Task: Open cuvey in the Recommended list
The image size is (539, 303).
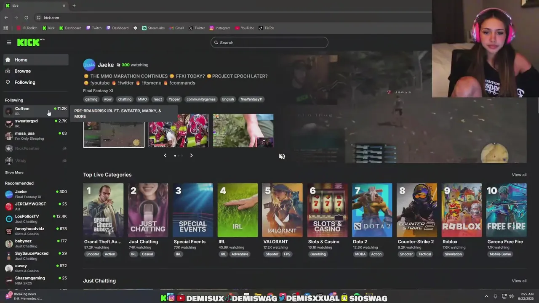Action: [36, 268]
